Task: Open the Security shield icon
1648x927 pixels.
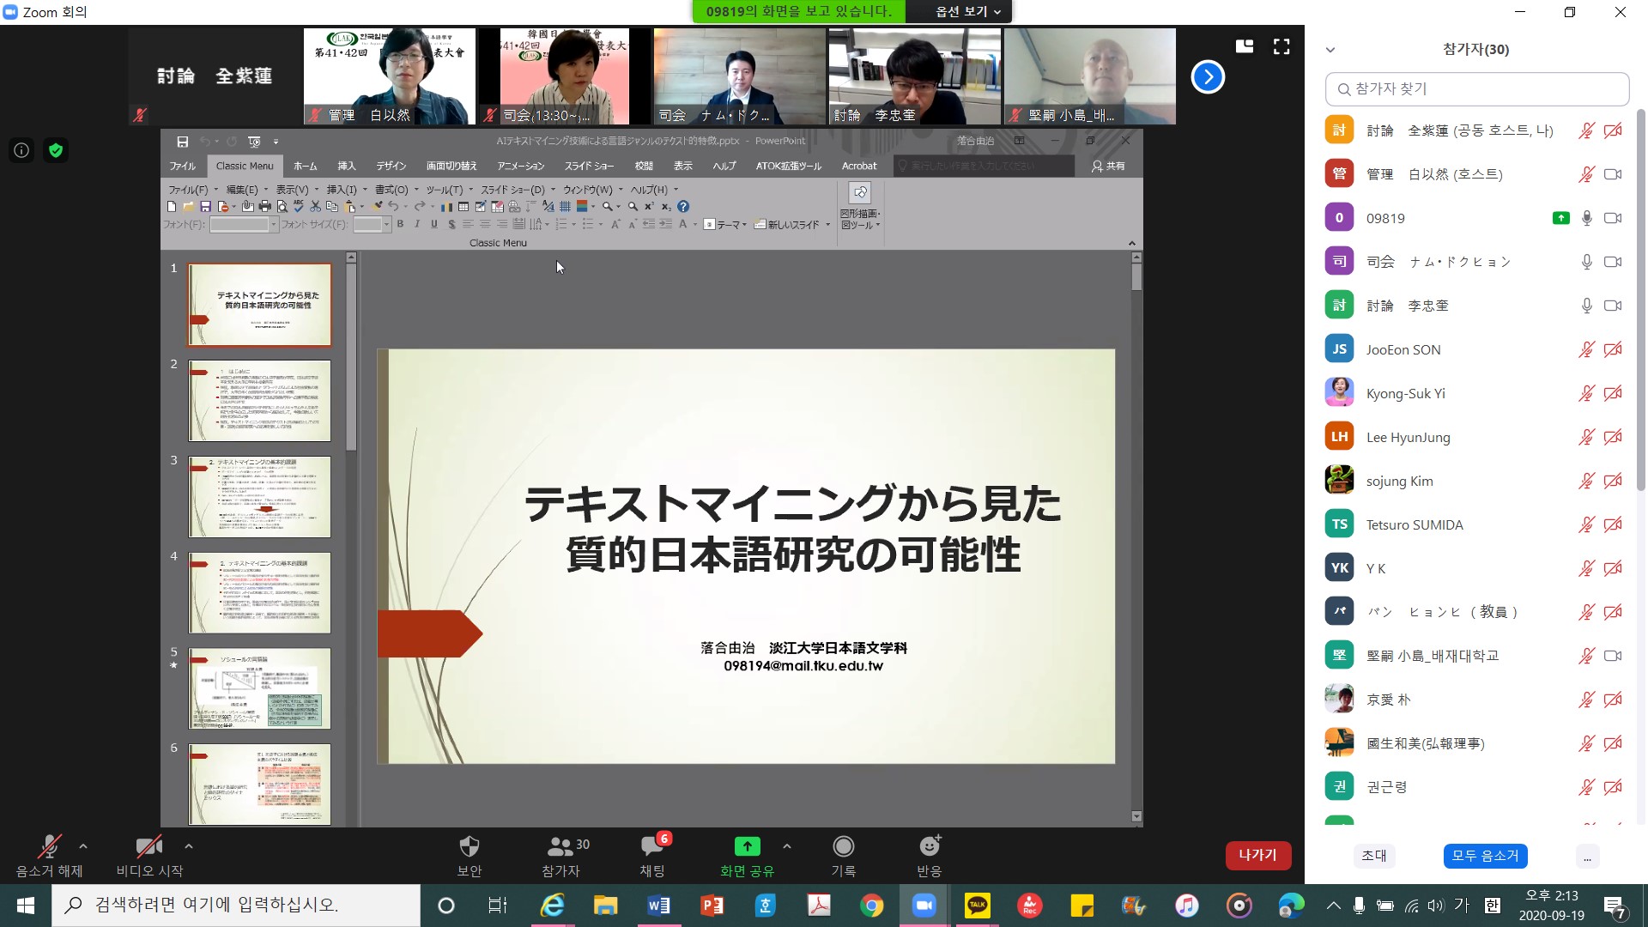Action: coord(469,847)
